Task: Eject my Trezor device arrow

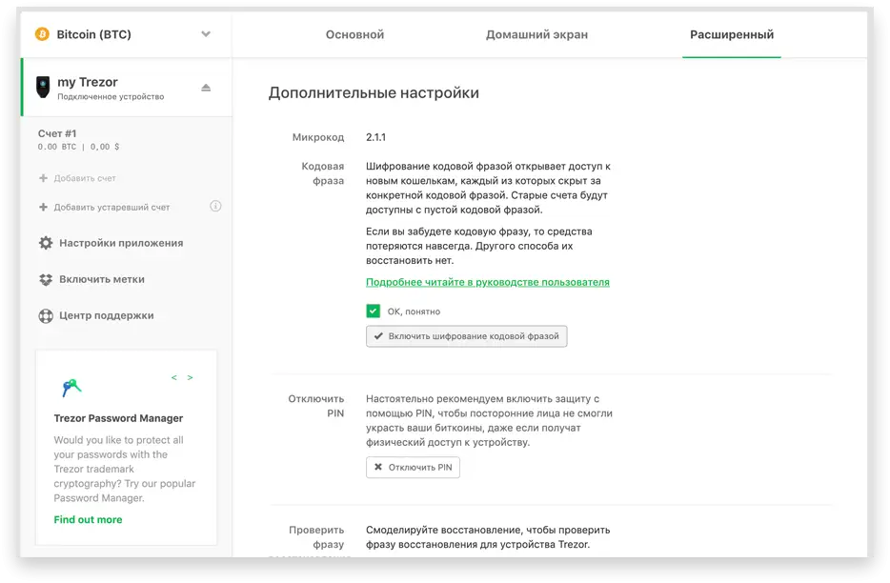Action: [206, 88]
